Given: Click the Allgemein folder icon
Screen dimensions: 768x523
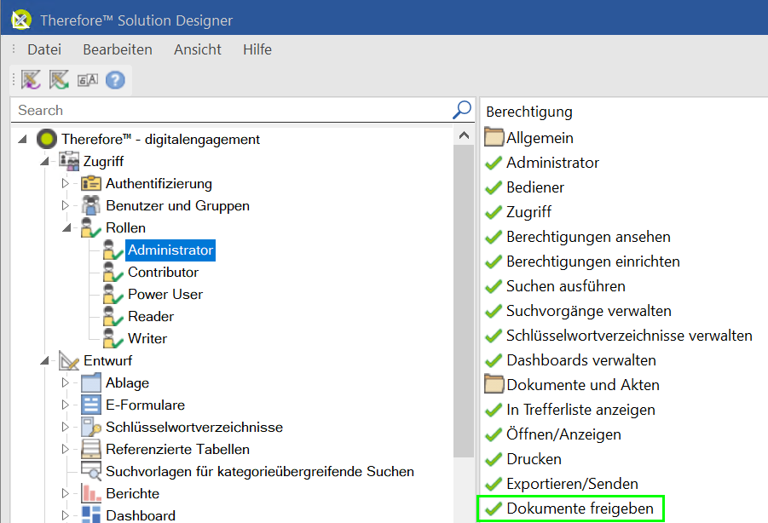Looking at the screenshot, I should (494, 137).
